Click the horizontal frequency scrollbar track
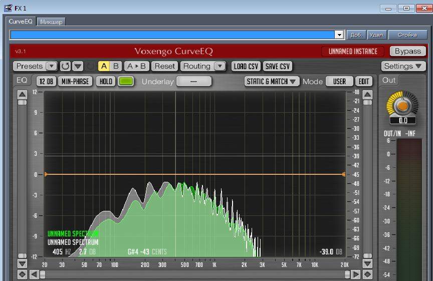 [x=195, y=274]
